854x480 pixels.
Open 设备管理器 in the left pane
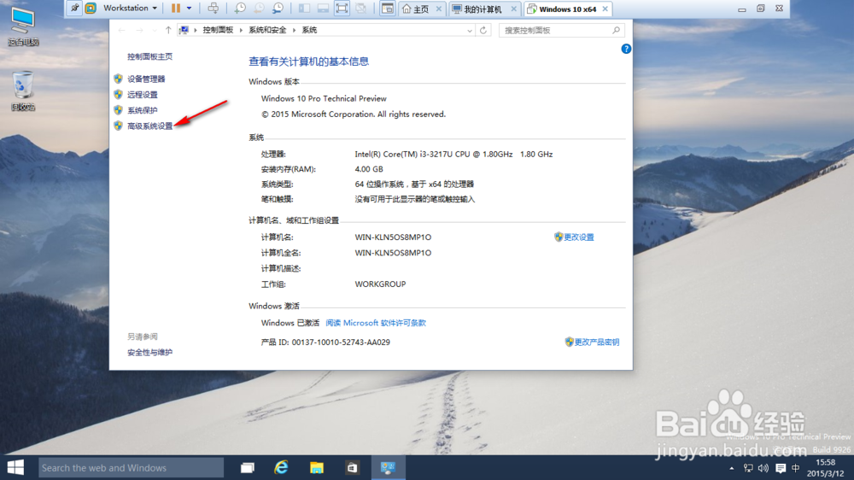146,79
